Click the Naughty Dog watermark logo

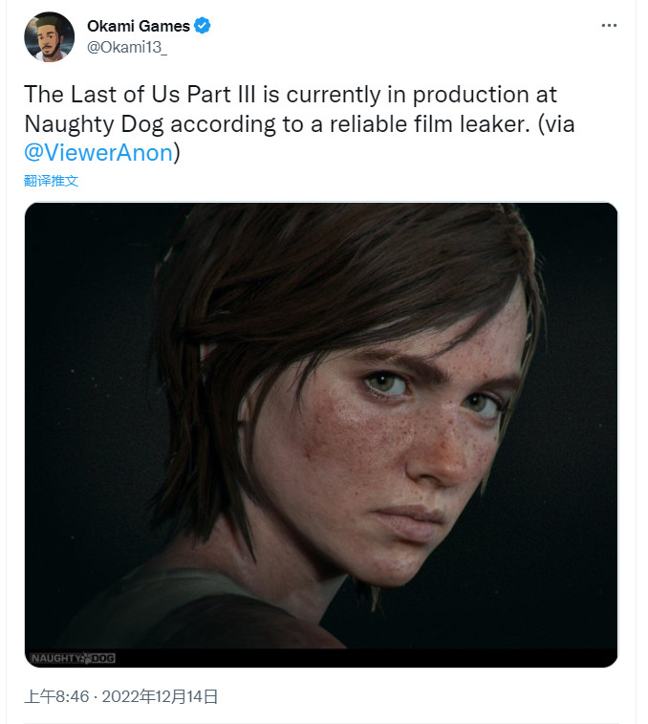point(73,658)
